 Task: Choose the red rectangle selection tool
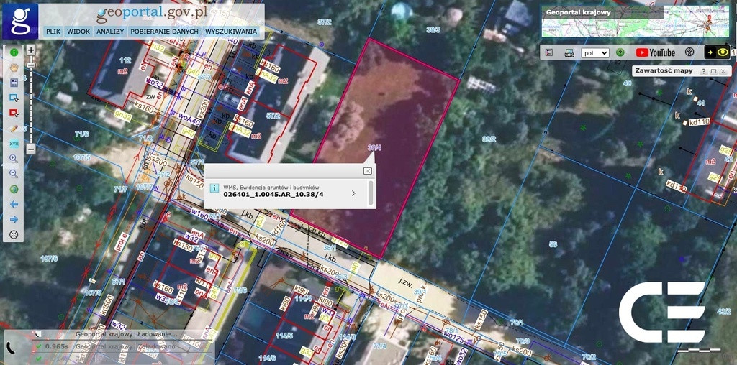pyautogui.click(x=14, y=113)
